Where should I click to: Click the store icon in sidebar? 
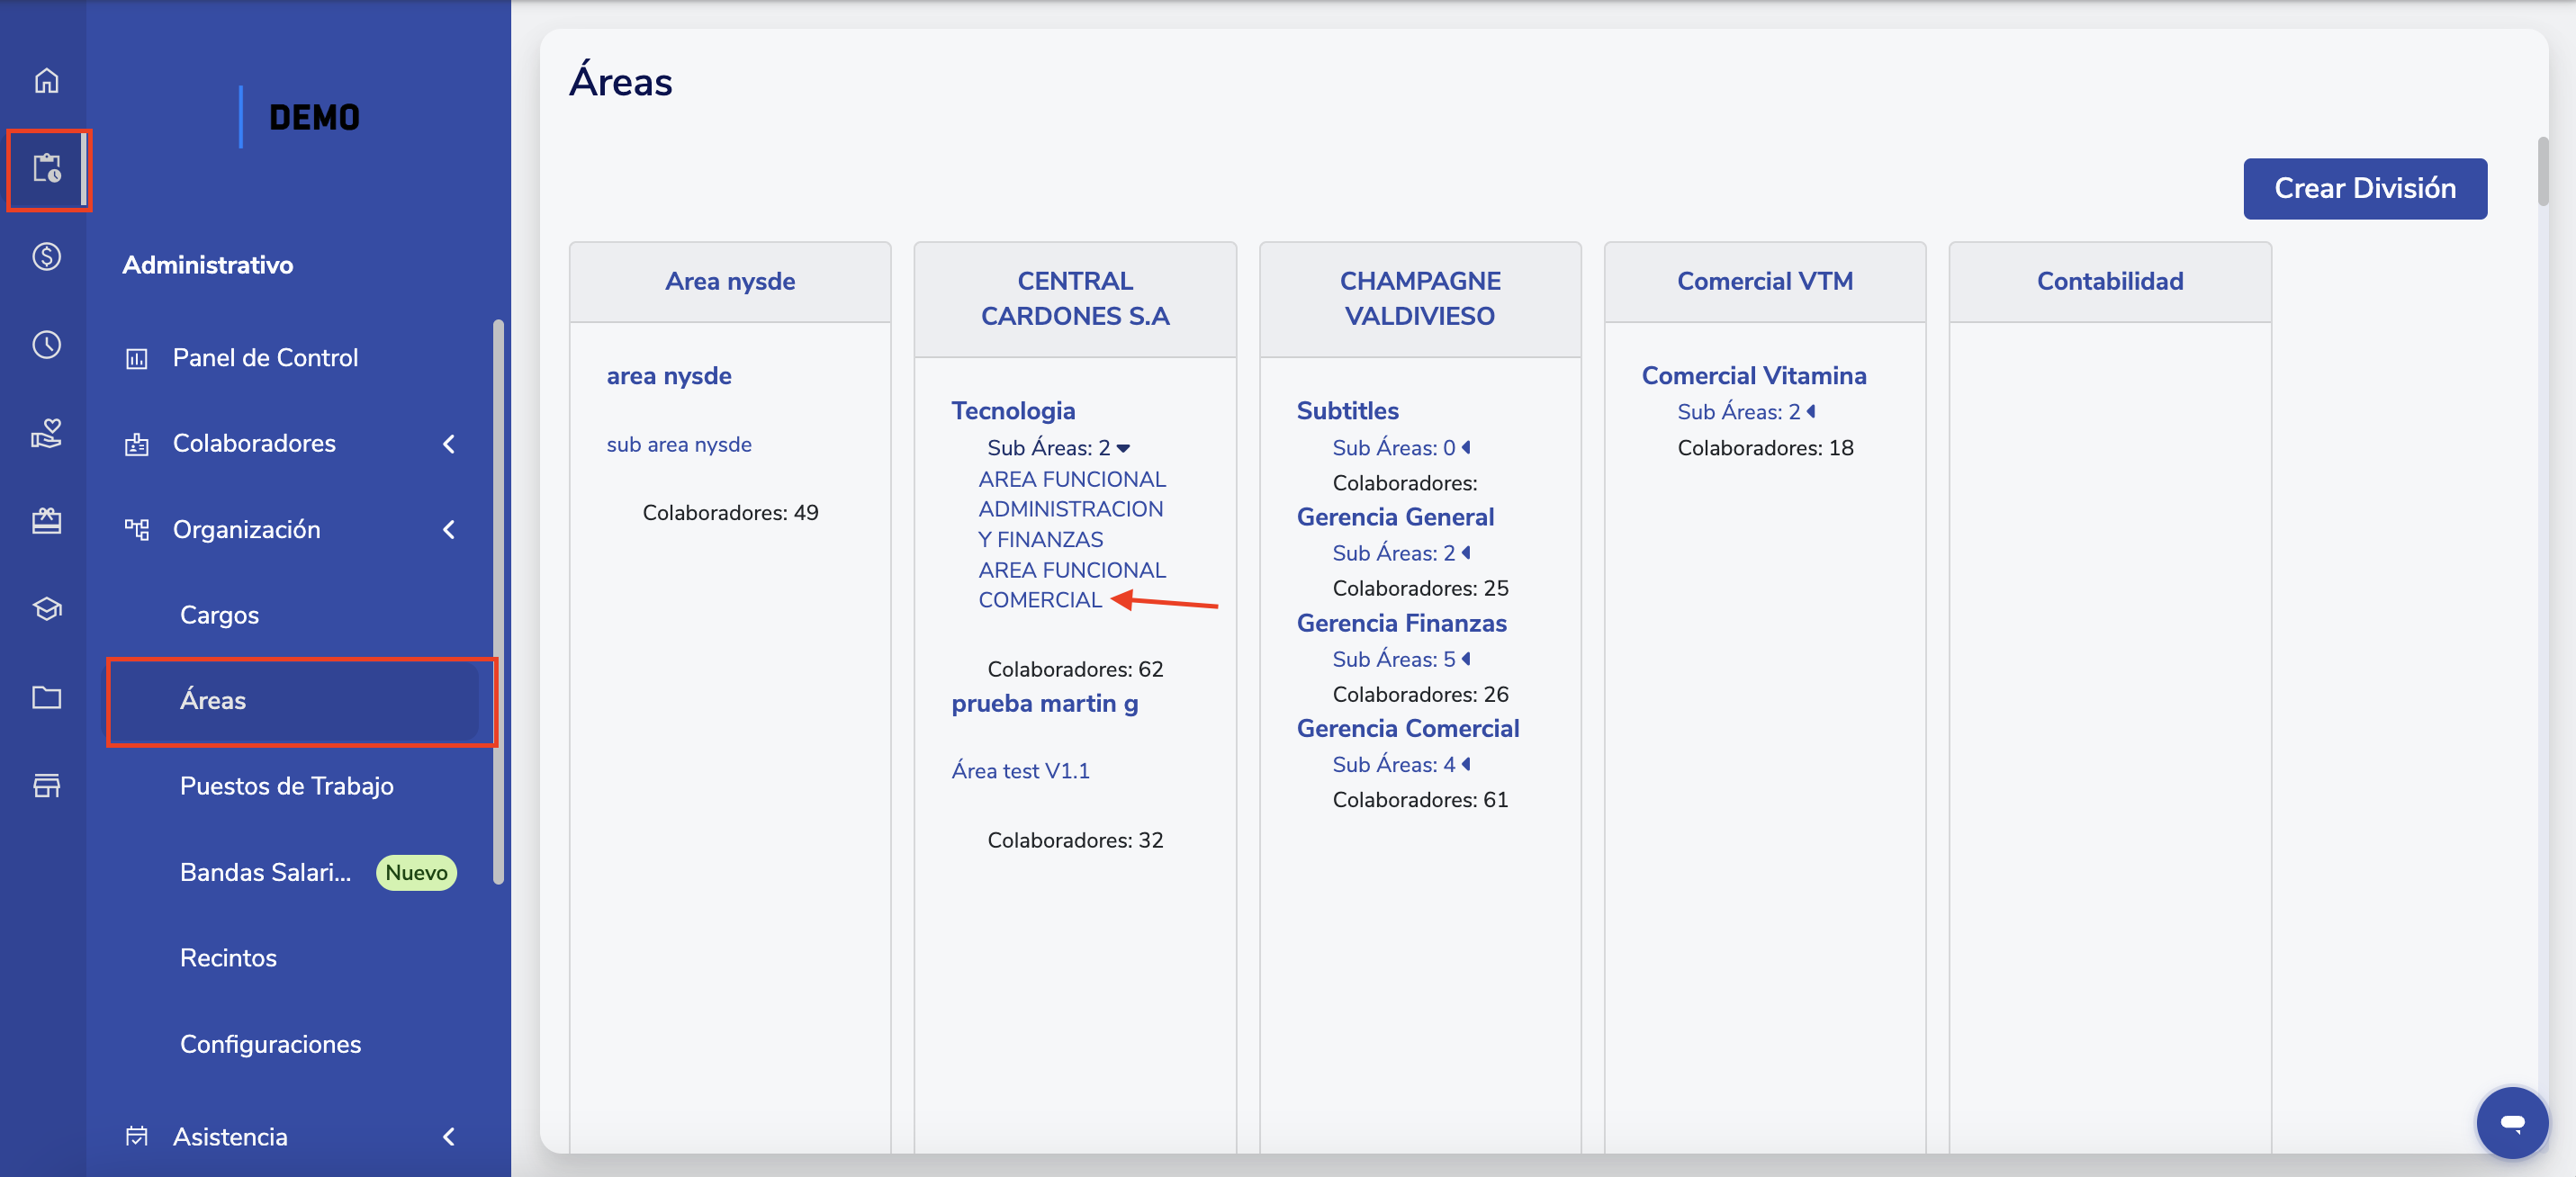(x=46, y=785)
